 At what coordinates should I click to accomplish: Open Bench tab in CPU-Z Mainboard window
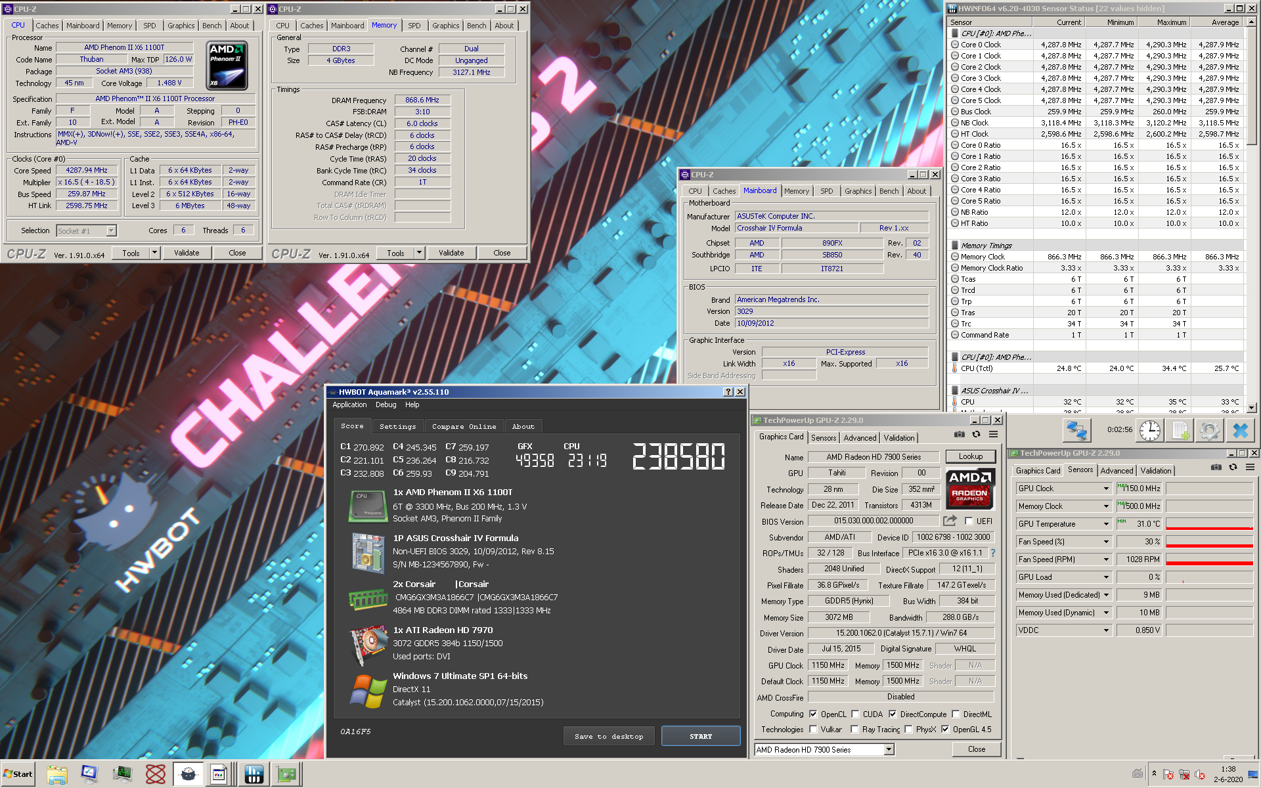[x=889, y=191]
